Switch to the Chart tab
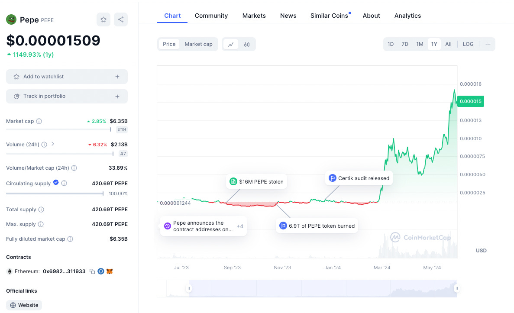Screen dimensions: 514x313 point(172,16)
